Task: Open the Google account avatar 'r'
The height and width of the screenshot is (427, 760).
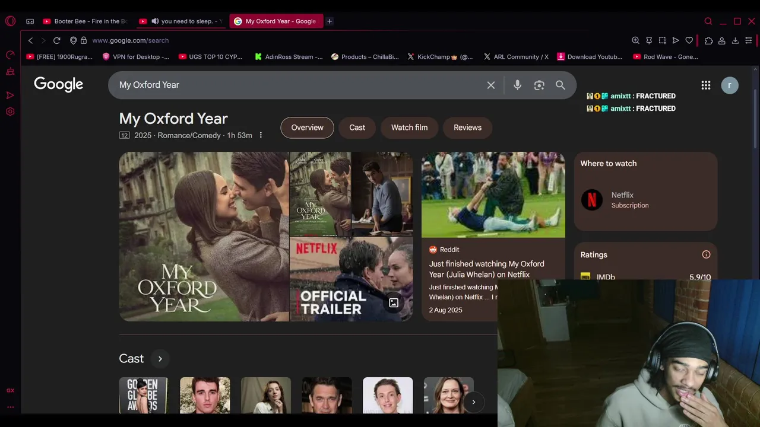Action: (730, 85)
